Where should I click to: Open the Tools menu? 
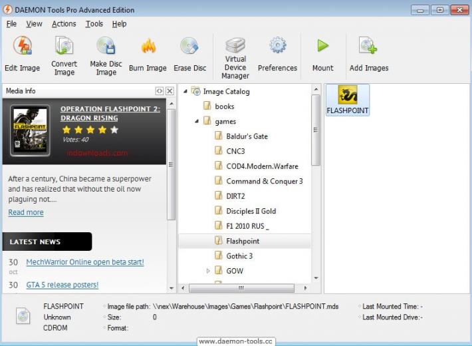point(94,24)
